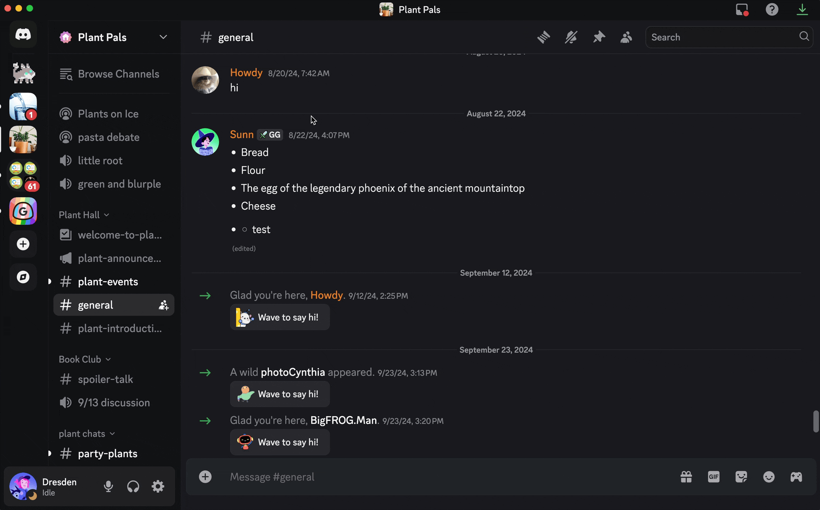Click the chat scrollbar thumb

(x=816, y=422)
